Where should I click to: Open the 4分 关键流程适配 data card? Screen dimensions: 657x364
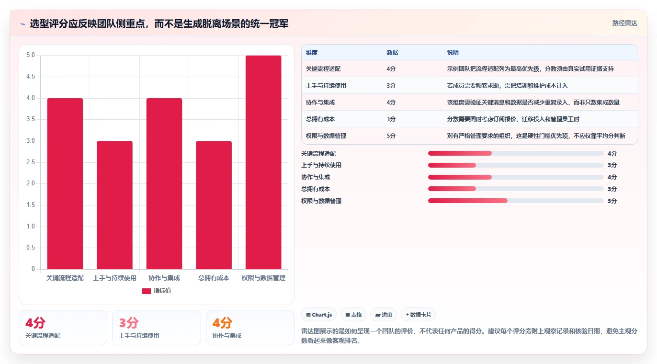[63, 328]
